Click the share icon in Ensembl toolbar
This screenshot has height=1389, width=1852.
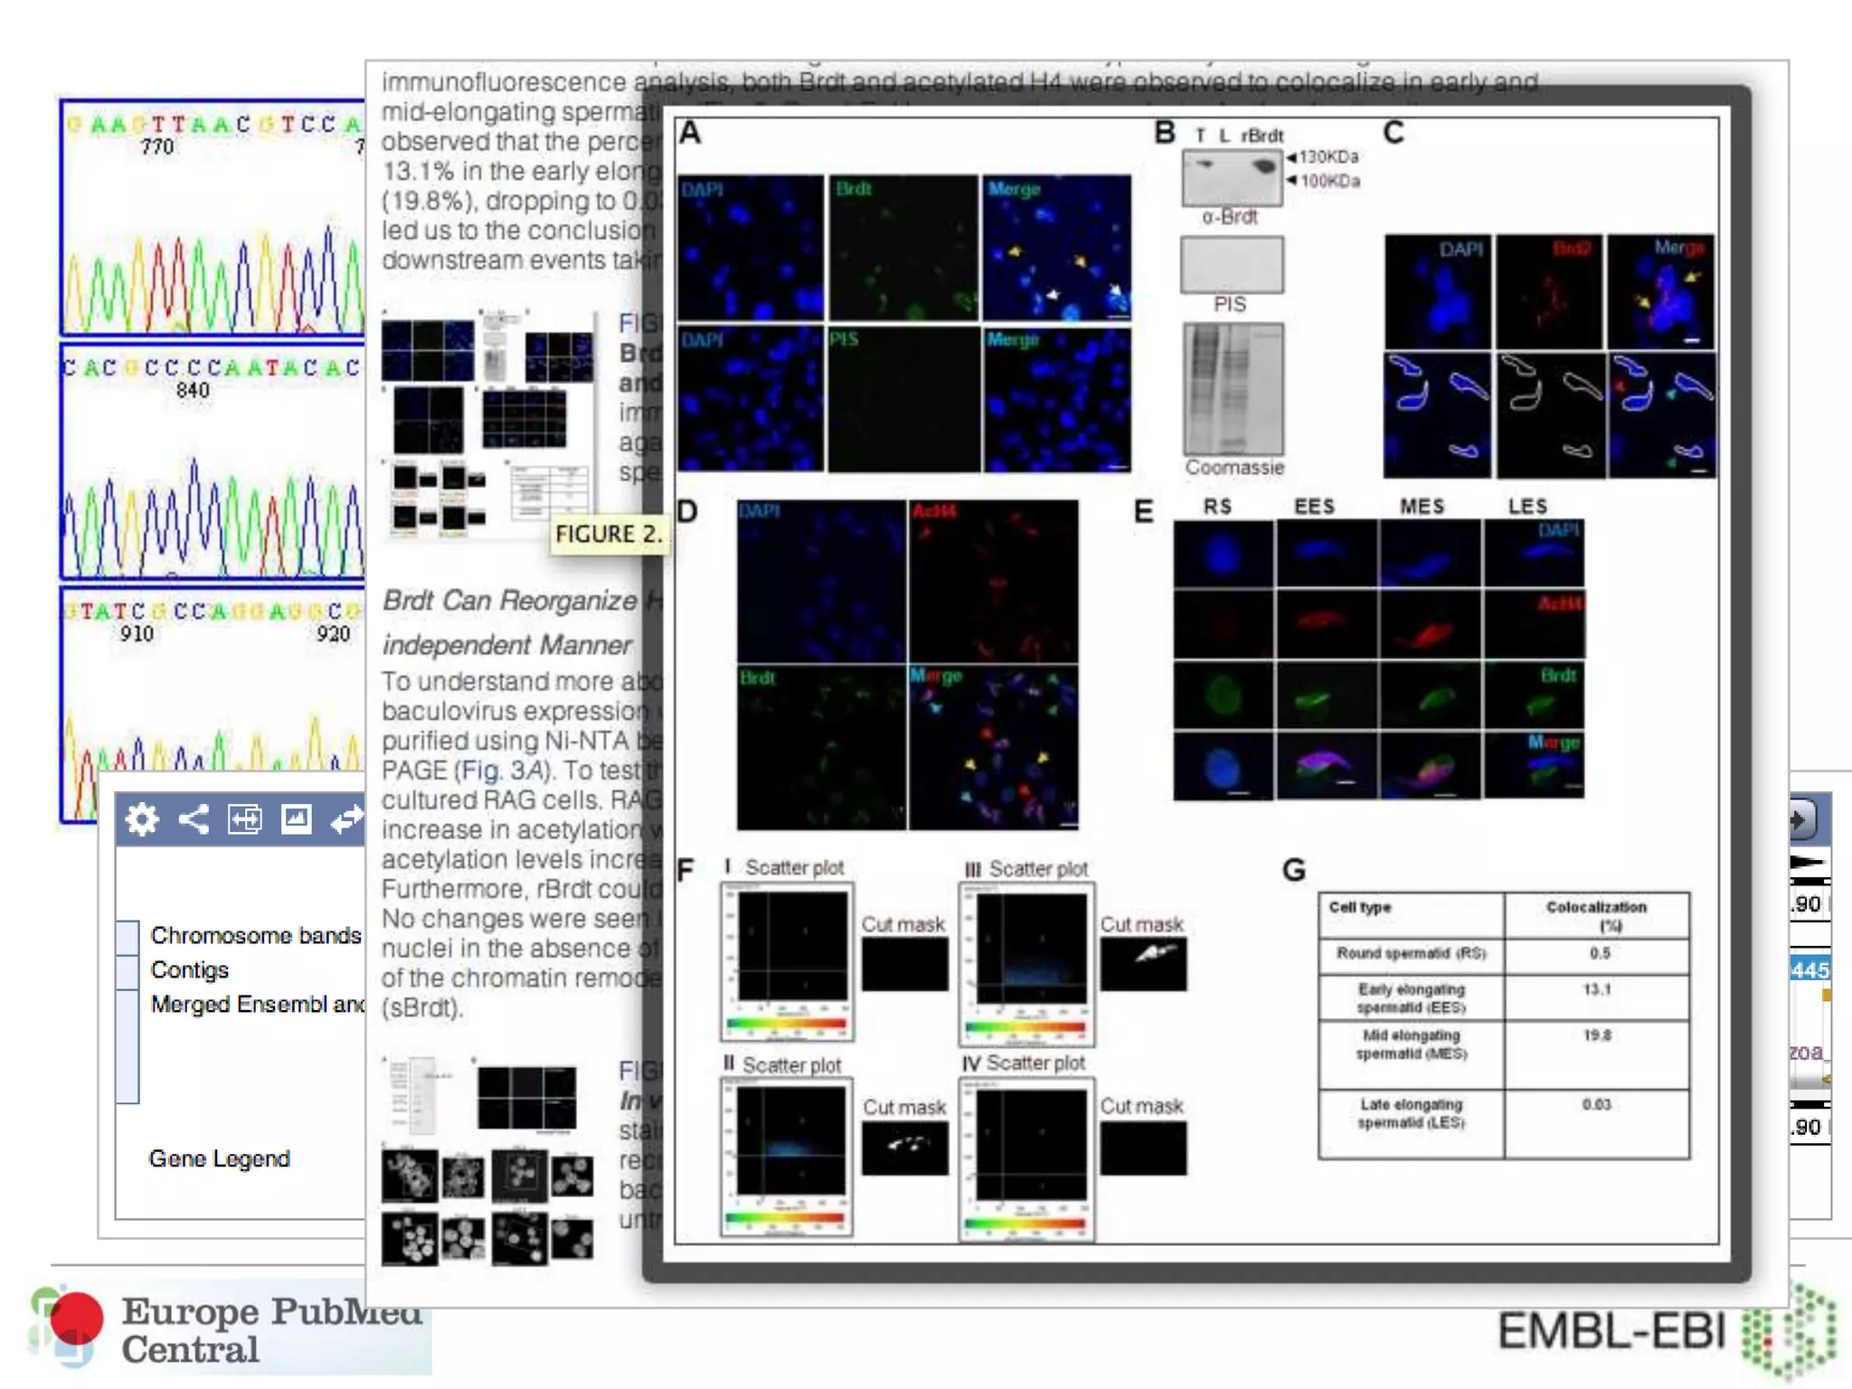(194, 819)
